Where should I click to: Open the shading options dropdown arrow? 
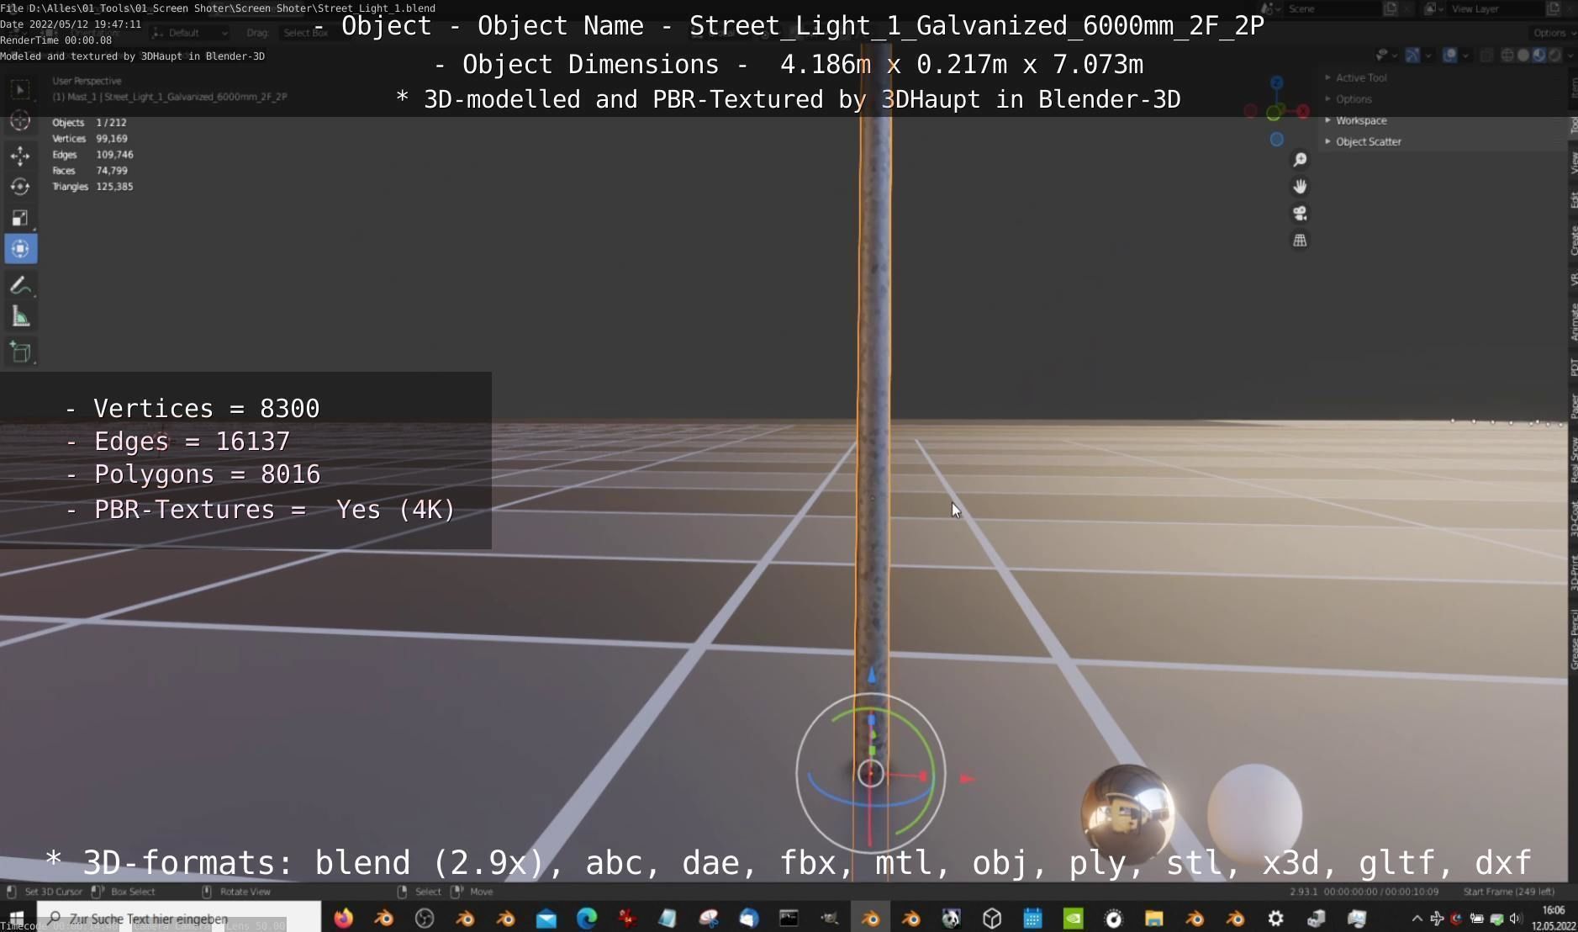1569,56
